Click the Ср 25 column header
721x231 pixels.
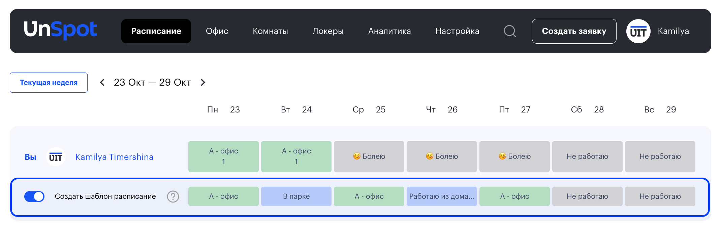(369, 109)
